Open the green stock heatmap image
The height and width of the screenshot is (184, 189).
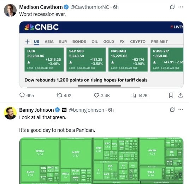[101, 161]
